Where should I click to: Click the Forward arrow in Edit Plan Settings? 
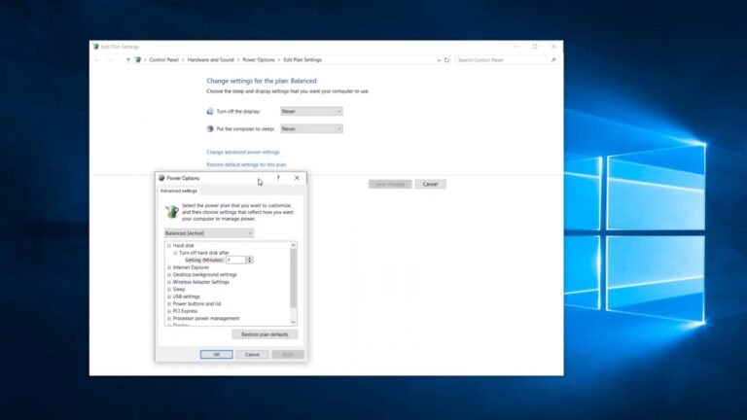110,60
